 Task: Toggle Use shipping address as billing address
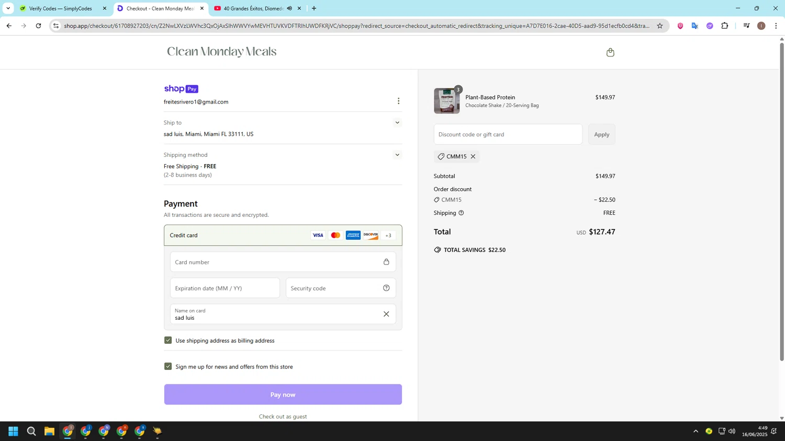click(168, 340)
